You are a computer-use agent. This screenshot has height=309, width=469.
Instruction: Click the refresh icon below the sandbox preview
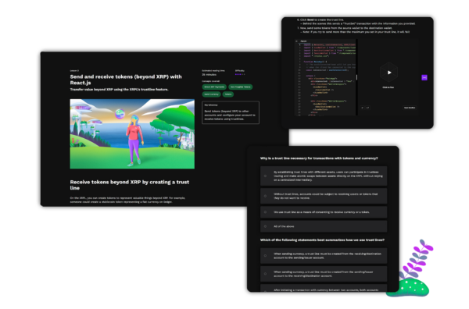[362, 108]
